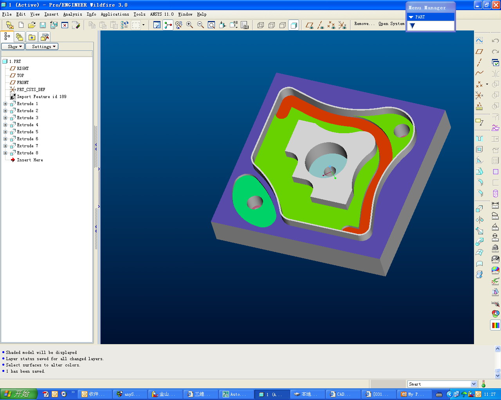This screenshot has width=501, height=400.
Task: Click the Windows Start button
Action: coord(19,394)
